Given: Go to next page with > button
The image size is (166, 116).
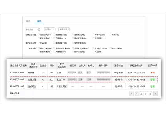Looking at the screenshot, I should (x=156, y=94).
